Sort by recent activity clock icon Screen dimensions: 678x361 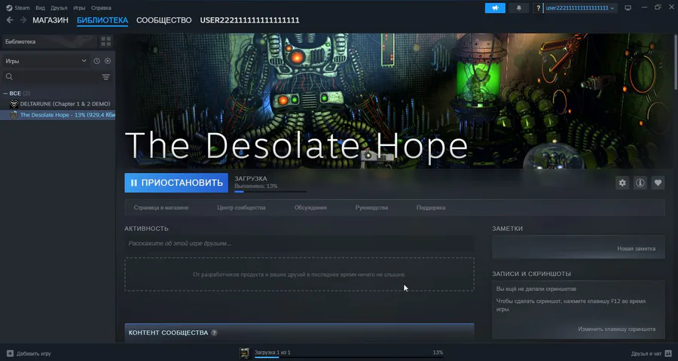97,61
